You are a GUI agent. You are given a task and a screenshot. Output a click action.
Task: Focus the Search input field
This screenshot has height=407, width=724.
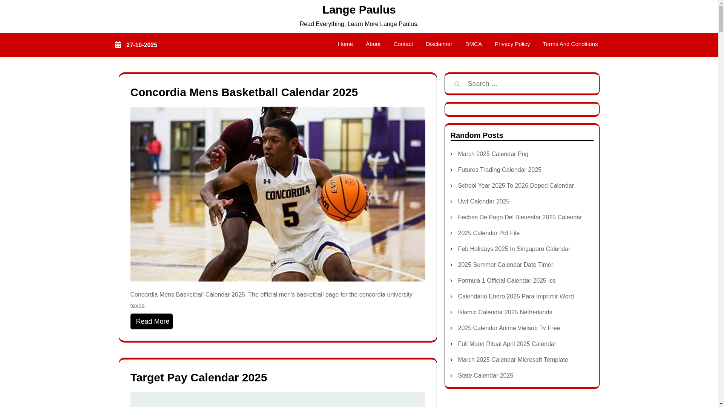coord(529,84)
